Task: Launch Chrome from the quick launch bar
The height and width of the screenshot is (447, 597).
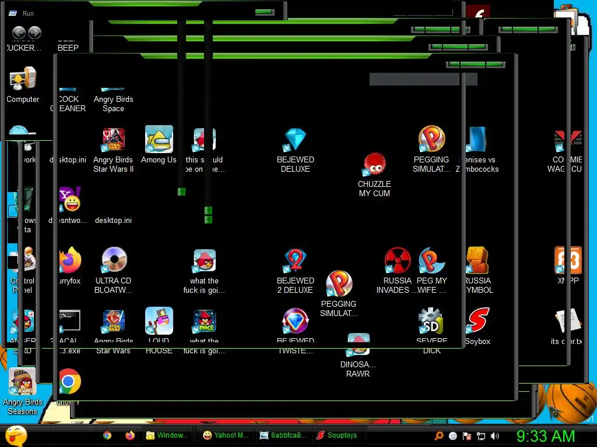Action: tap(107, 435)
